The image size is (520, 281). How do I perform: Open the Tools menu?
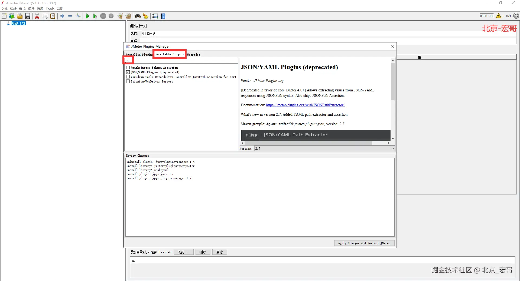[50, 9]
